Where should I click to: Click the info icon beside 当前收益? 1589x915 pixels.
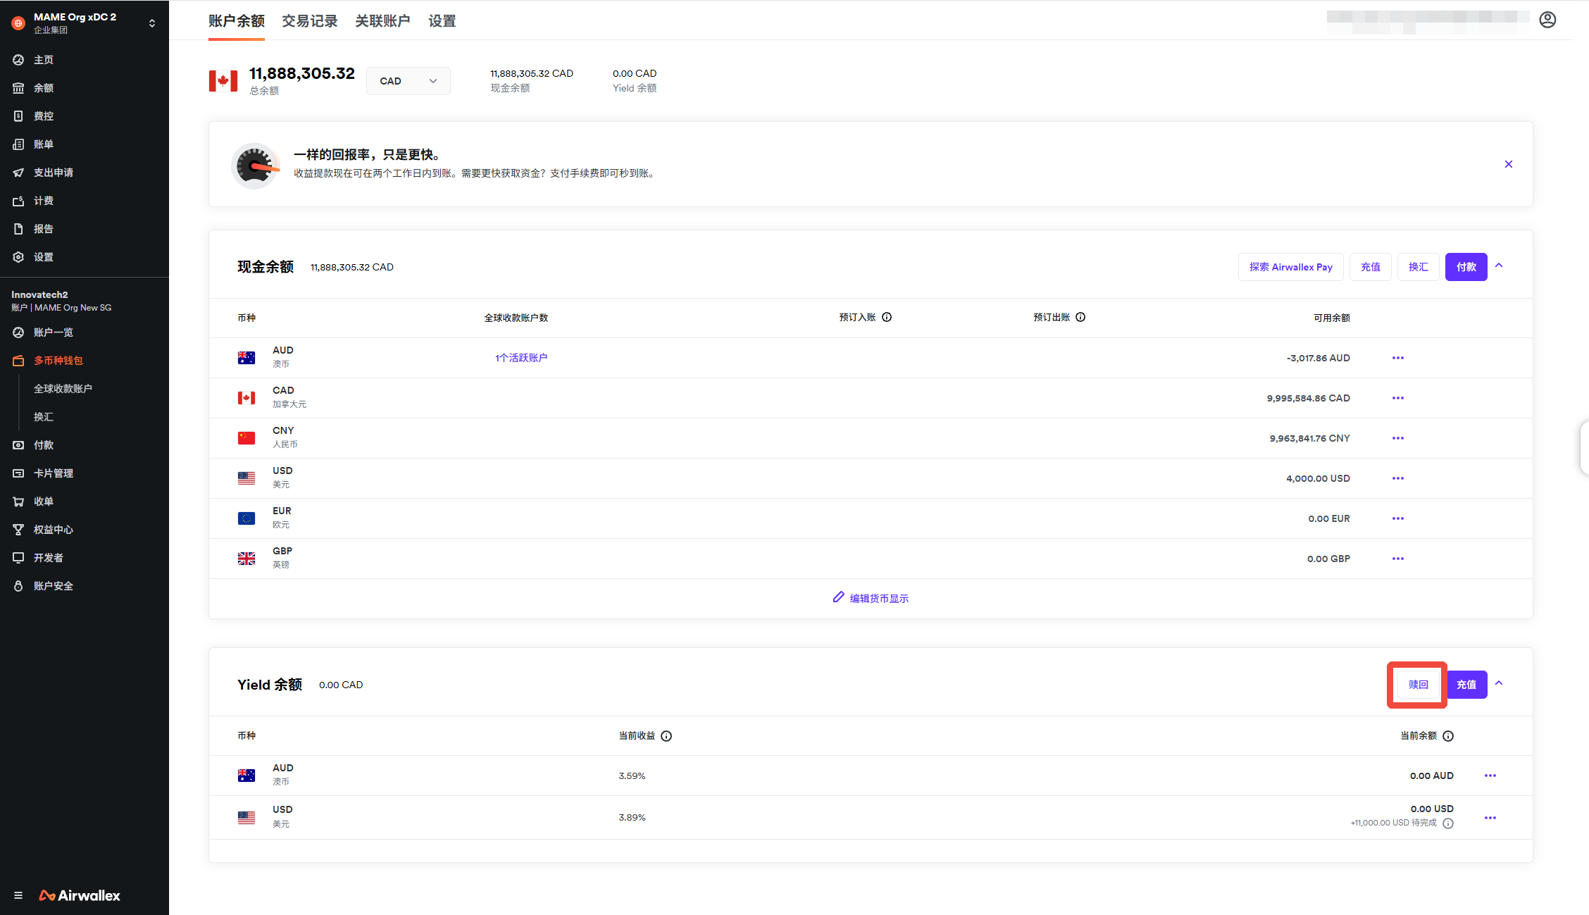pyautogui.click(x=666, y=736)
